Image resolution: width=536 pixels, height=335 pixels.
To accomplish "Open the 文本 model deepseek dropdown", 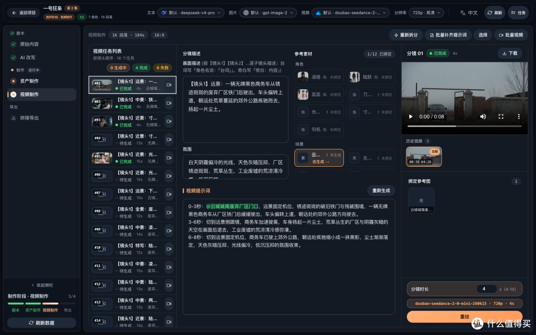I will coord(191,12).
